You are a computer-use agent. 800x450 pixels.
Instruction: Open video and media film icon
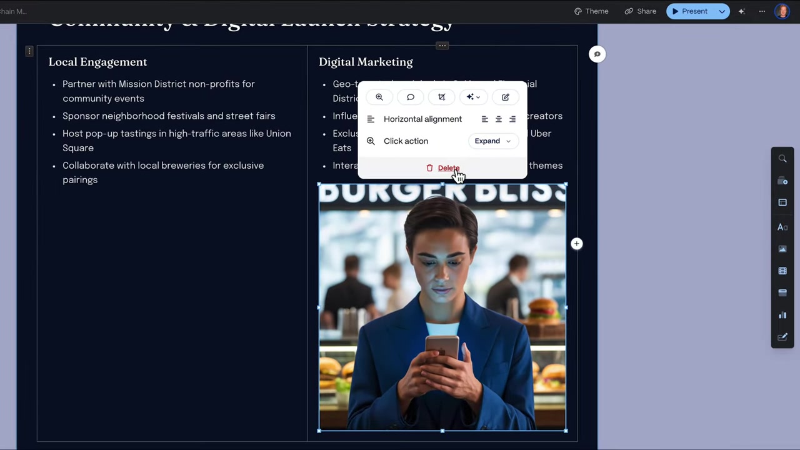[x=782, y=271]
